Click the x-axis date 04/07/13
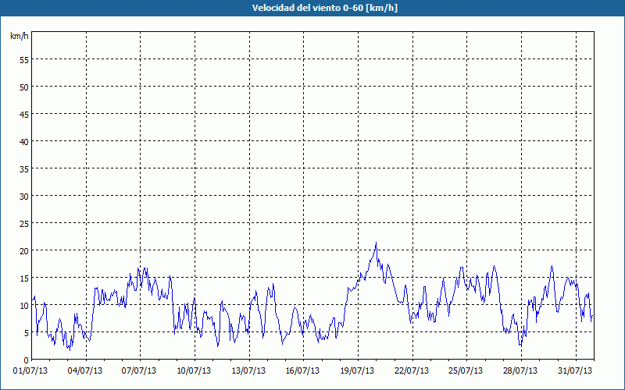The height and width of the screenshot is (390, 625). [x=85, y=371]
